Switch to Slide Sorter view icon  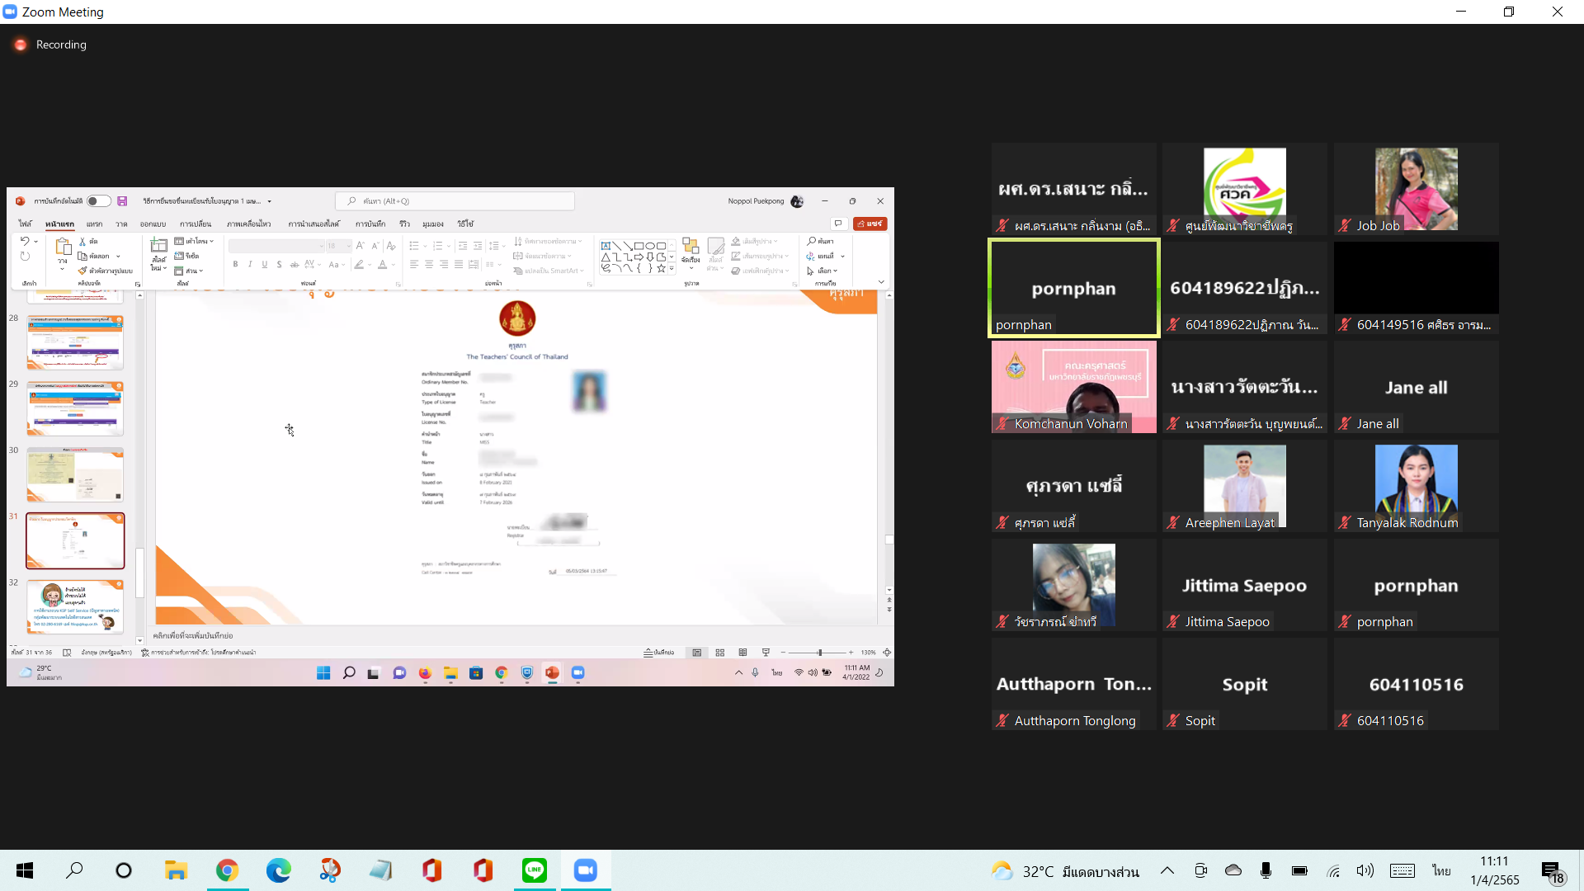coord(720,653)
